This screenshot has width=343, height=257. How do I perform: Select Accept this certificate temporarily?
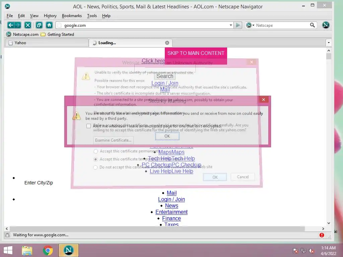[x=95, y=159]
